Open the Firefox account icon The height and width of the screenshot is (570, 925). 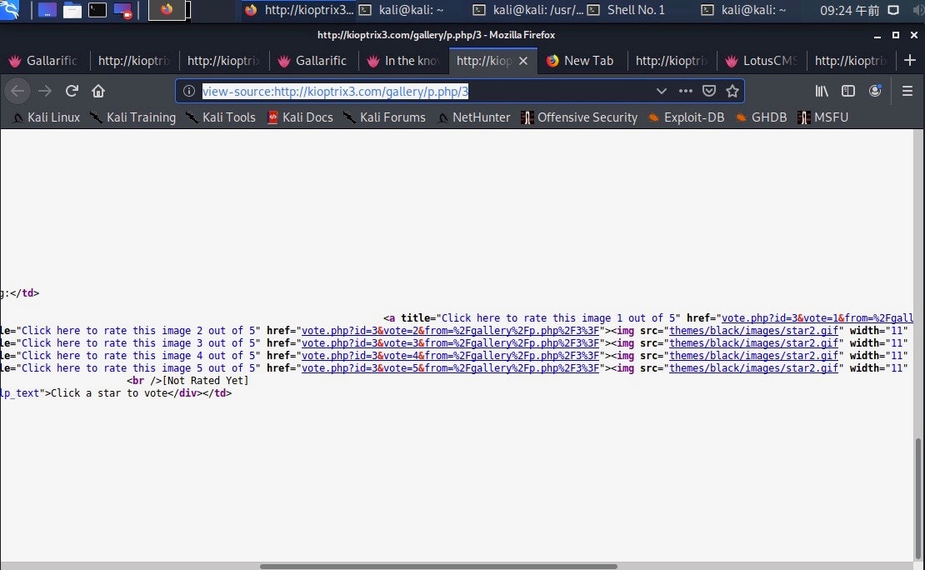click(x=876, y=91)
